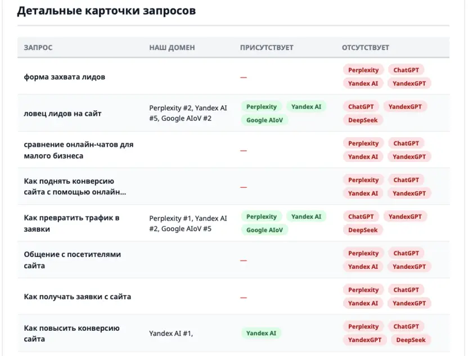468x356 pixels.
Task: Click the ЗАПРОС column header
Action: [x=36, y=47]
